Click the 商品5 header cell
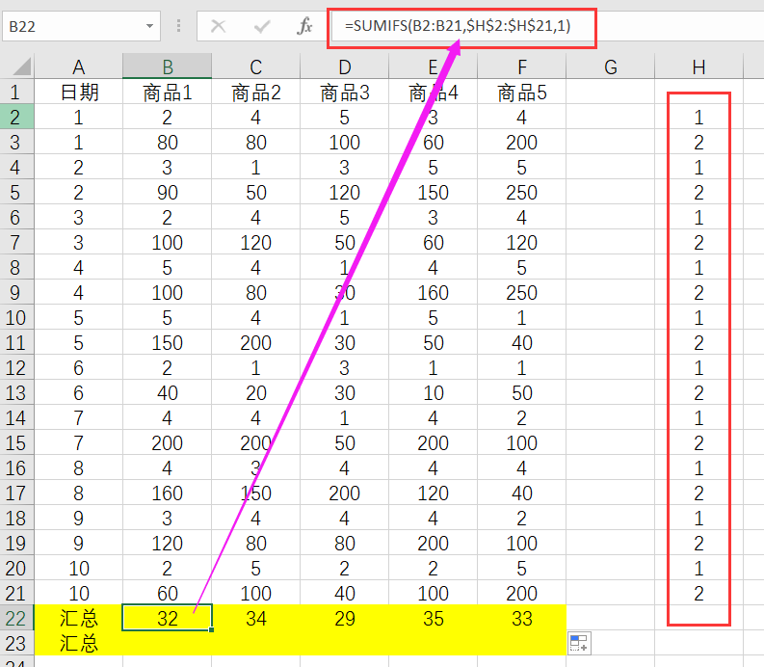 522,92
